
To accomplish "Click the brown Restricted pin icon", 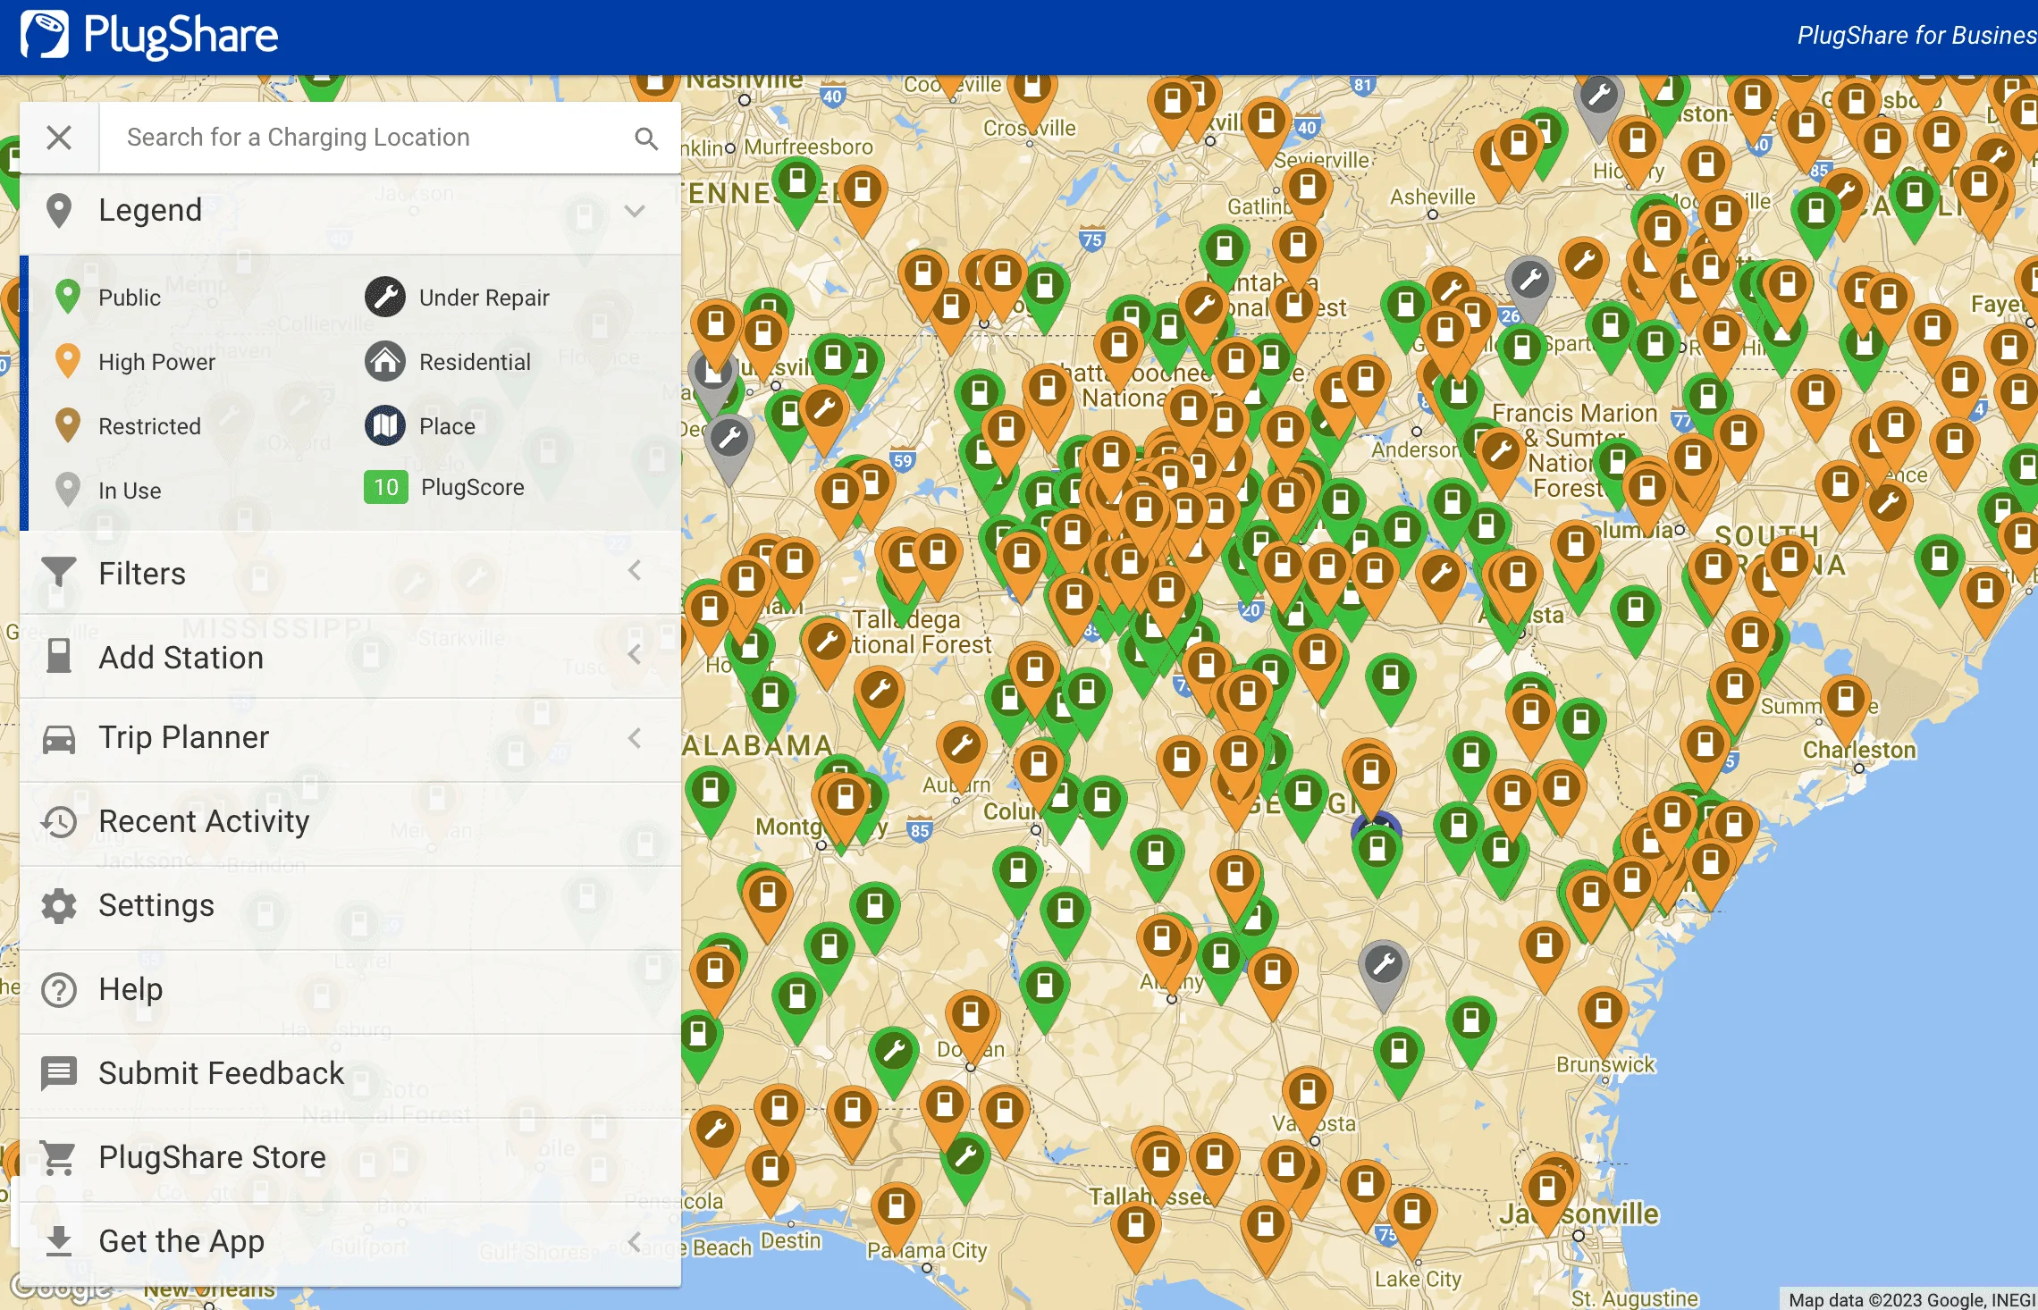I will point(68,425).
